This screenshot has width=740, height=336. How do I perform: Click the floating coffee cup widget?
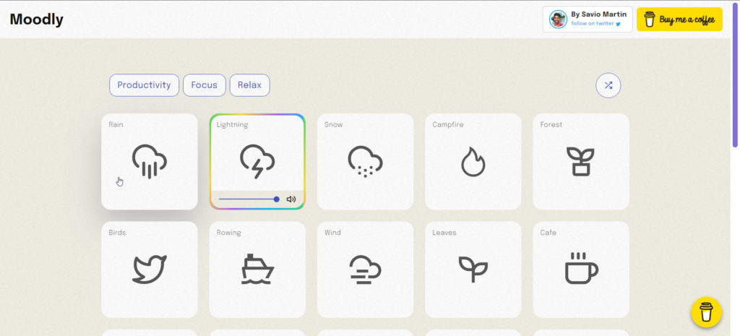point(706,312)
